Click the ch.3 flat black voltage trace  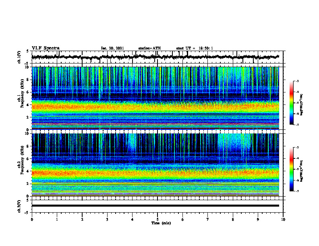coord(155,206)
